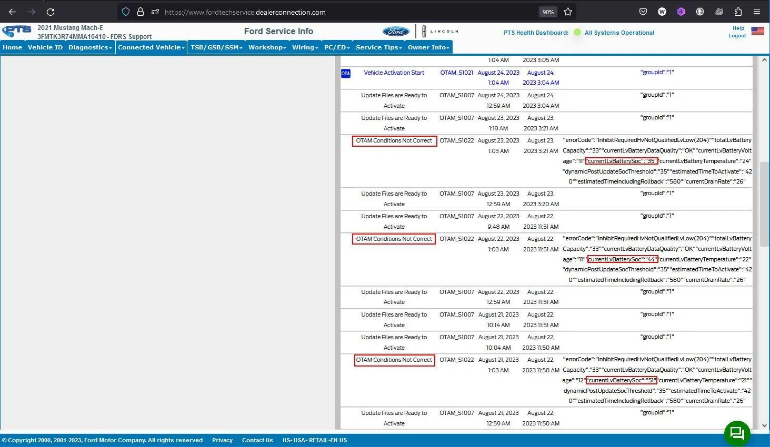770x447 pixels.
Task: Click the browser address bar URL field
Action: click(x=347, y=12)
